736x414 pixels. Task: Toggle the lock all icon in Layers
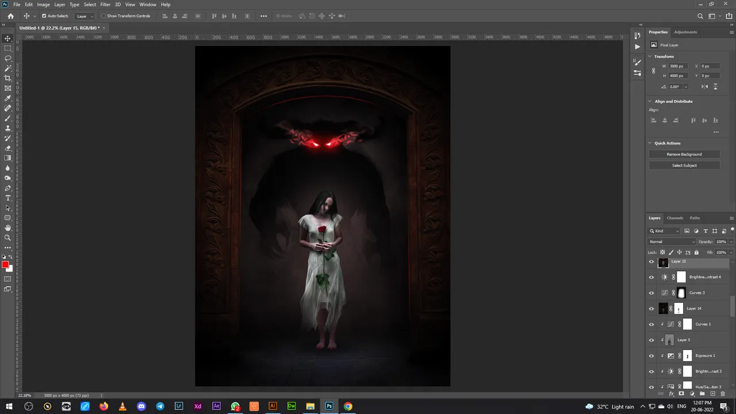(x=696, y=252)
